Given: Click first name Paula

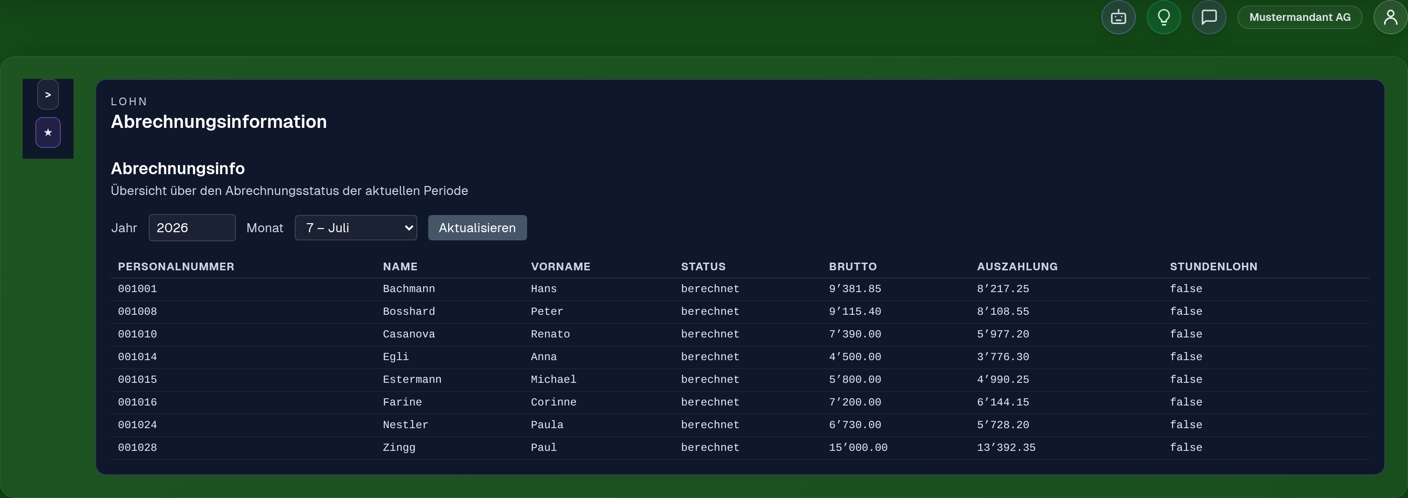Looking at the screenshot, I should (x=547, y=425).
